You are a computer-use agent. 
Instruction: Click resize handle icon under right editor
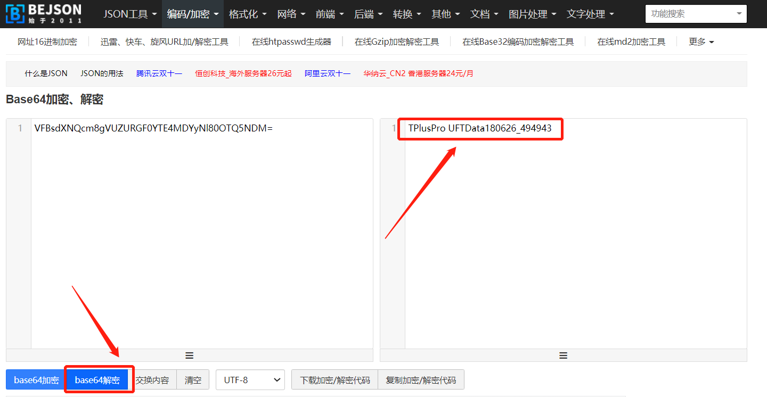click(563, 355)
